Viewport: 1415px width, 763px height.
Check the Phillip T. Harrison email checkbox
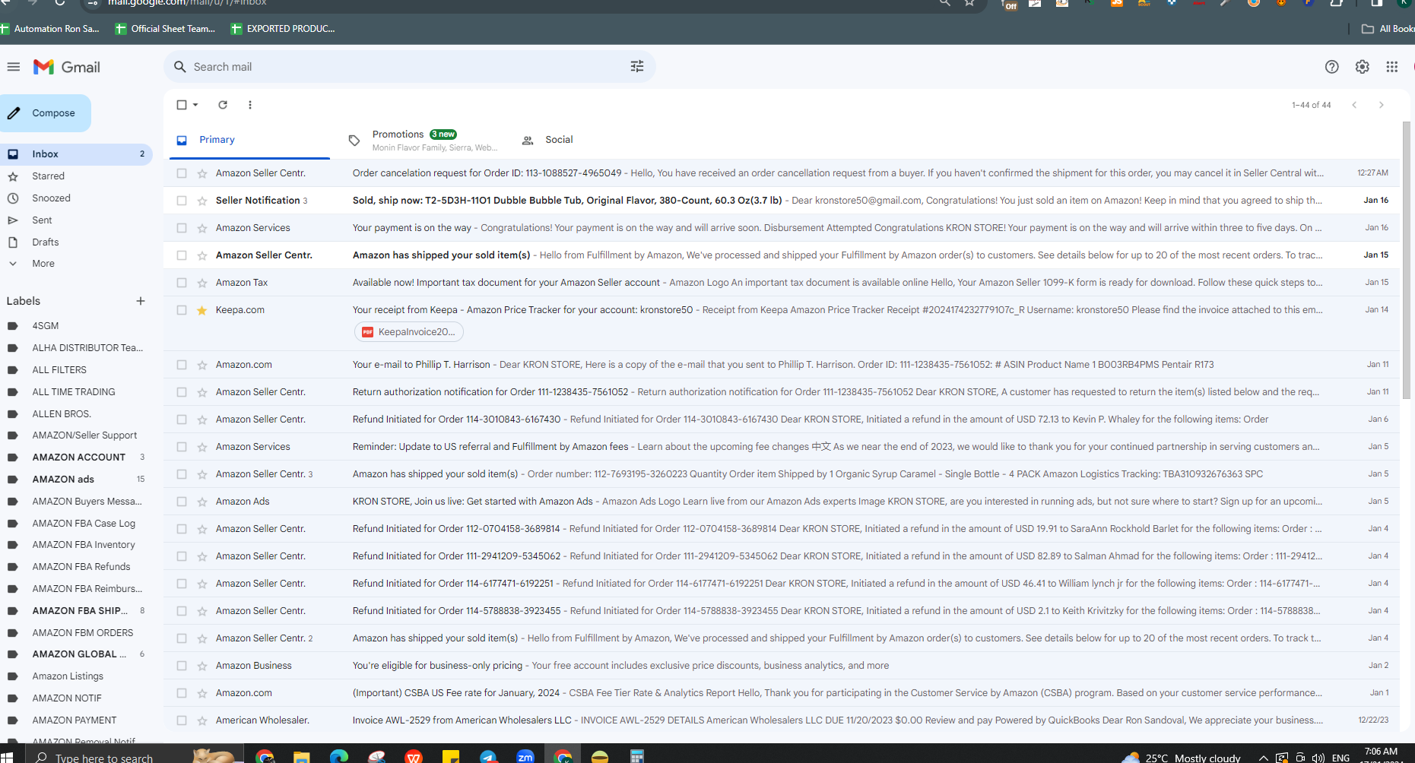182,365
